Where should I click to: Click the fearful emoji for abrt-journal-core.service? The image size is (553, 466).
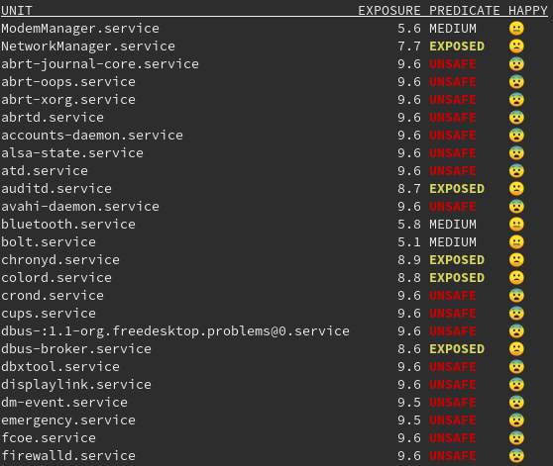(x=516, y=64)
